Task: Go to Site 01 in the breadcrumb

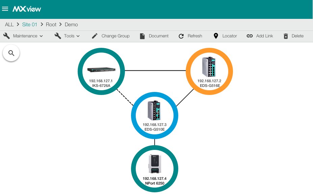Action: coord(29,25)
